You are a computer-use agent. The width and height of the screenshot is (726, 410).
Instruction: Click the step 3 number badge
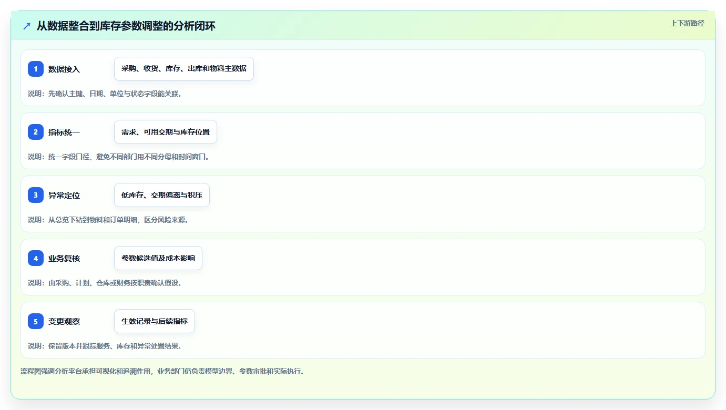[x=36, y=195]
